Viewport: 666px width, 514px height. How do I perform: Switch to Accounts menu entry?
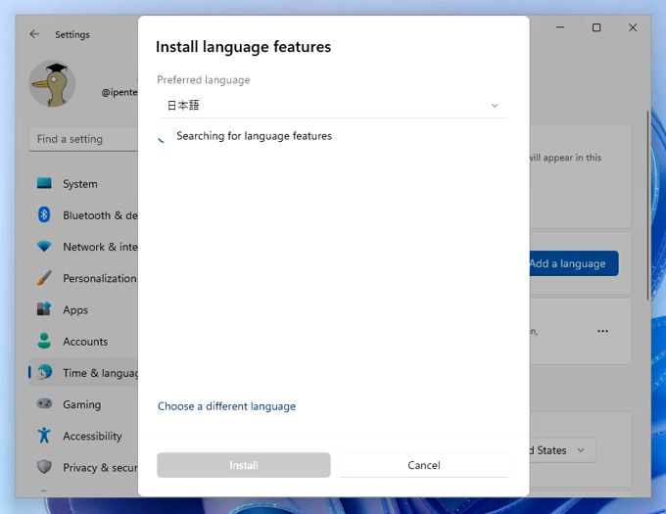coord(85,342)
